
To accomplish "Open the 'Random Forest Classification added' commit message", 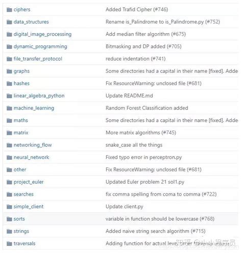I will (147, 108).
